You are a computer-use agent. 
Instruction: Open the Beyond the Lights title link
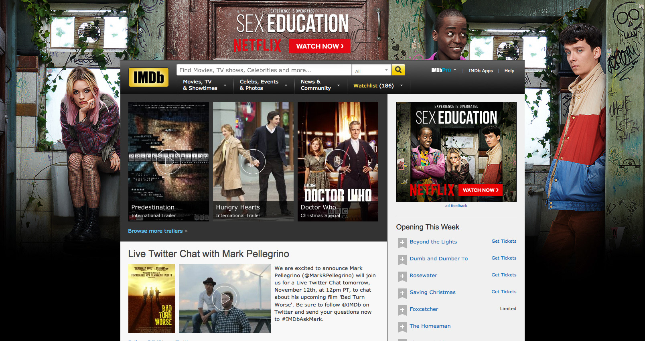pos(433,242)
